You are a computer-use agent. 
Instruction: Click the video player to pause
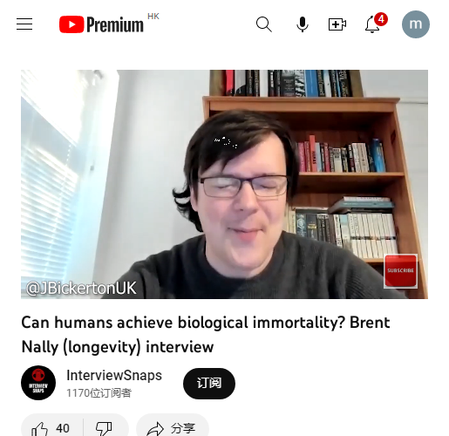click(224, 184)
